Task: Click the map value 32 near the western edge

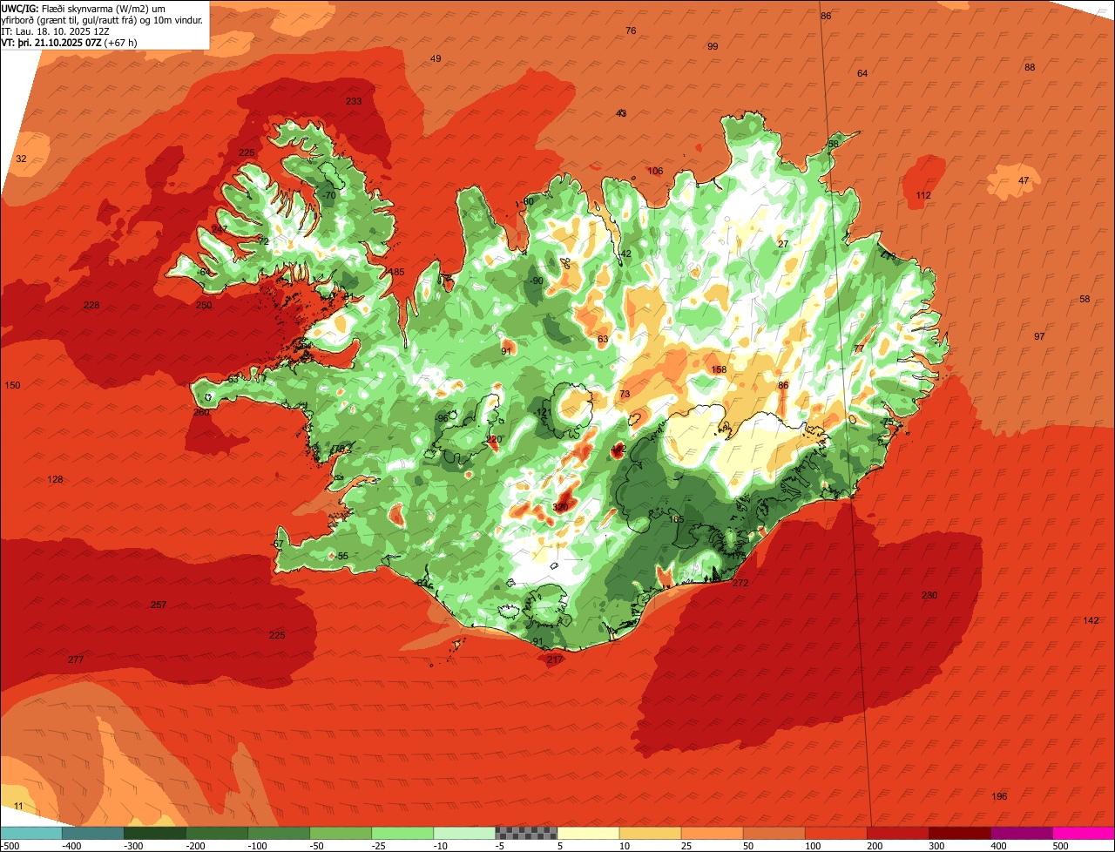Action: pyautogui.click(x=22, y=159)
